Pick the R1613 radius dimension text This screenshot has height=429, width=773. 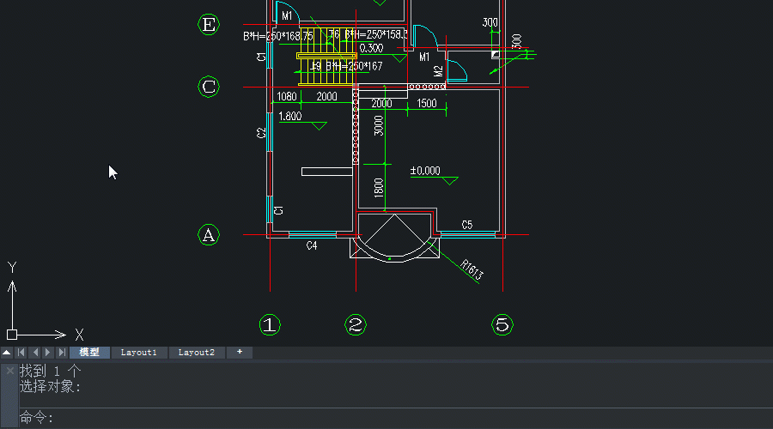click(x=472, y=270)
